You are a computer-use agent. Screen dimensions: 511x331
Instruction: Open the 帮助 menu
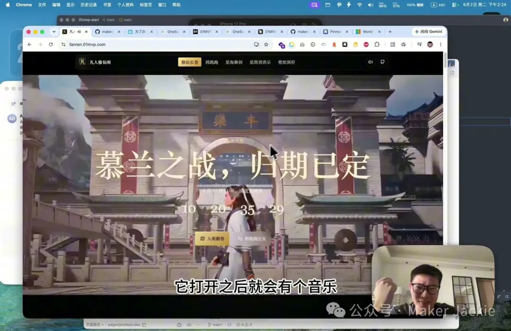click(x=176, y=5)
